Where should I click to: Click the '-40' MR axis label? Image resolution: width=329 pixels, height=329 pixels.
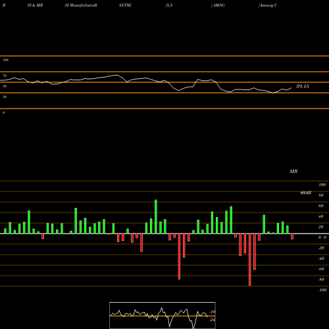click(321, 259)
